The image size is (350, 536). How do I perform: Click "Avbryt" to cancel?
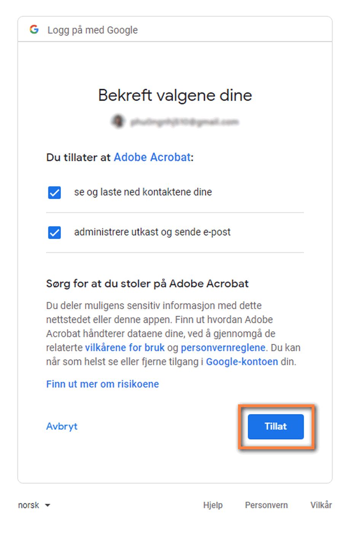coord(62,426)
